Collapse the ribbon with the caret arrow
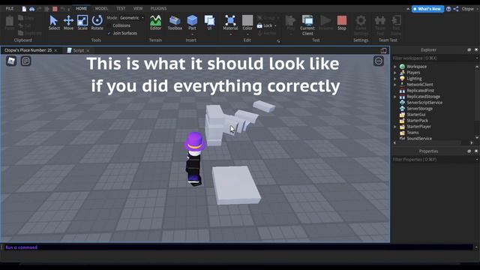Screen dimensions: 480x270 tap(408, 9)
